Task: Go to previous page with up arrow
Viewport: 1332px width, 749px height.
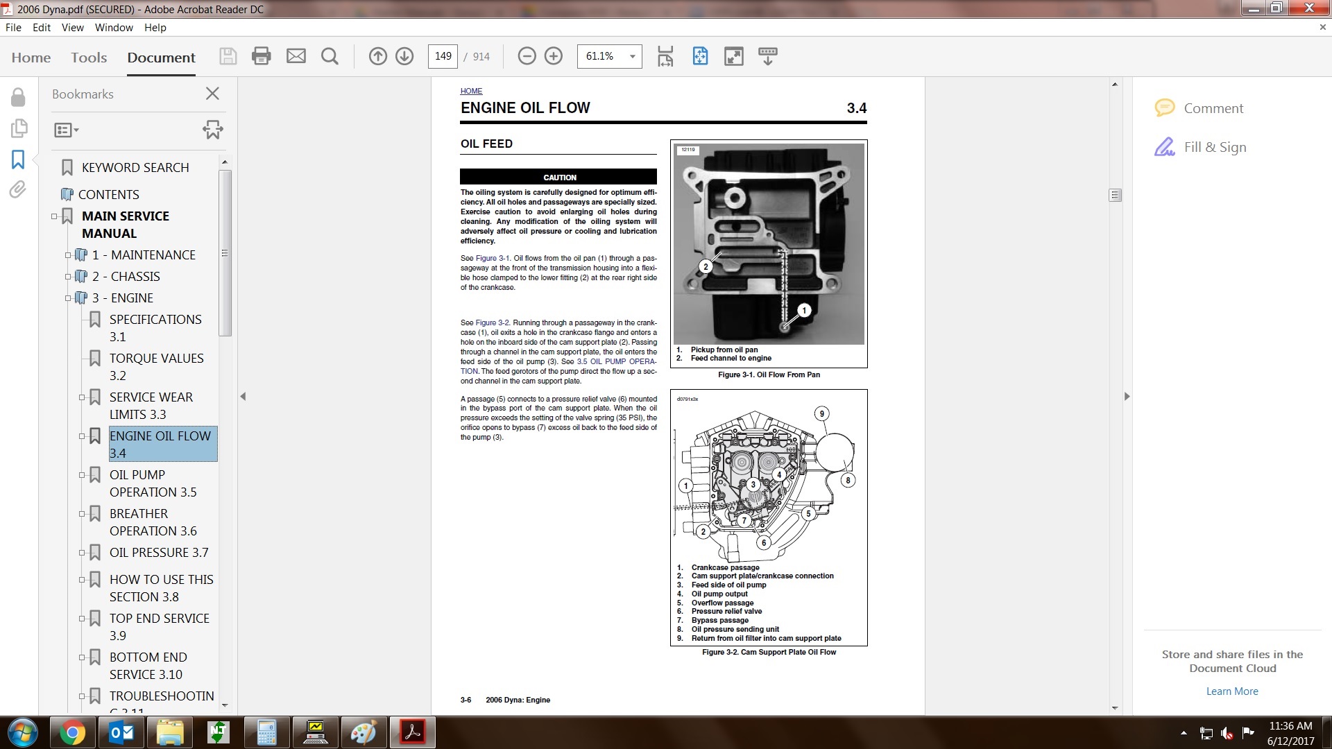Action: (377, 56)
